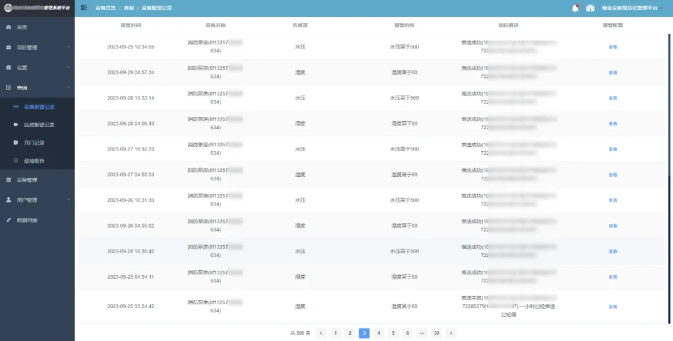This screenshot has height=341, width=673.
Task: Open 设备管理 via its list icon
Action: (x=9, y=180)
